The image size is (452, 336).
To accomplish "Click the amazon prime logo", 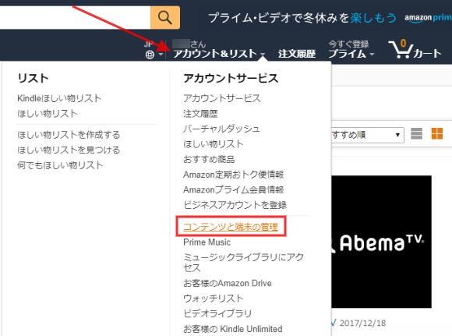I will click(428, 18).
